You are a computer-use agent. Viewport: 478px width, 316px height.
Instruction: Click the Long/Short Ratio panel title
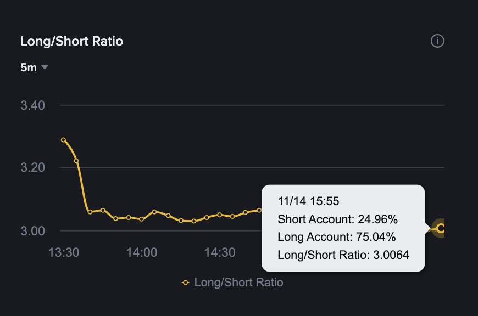(71, 41)
